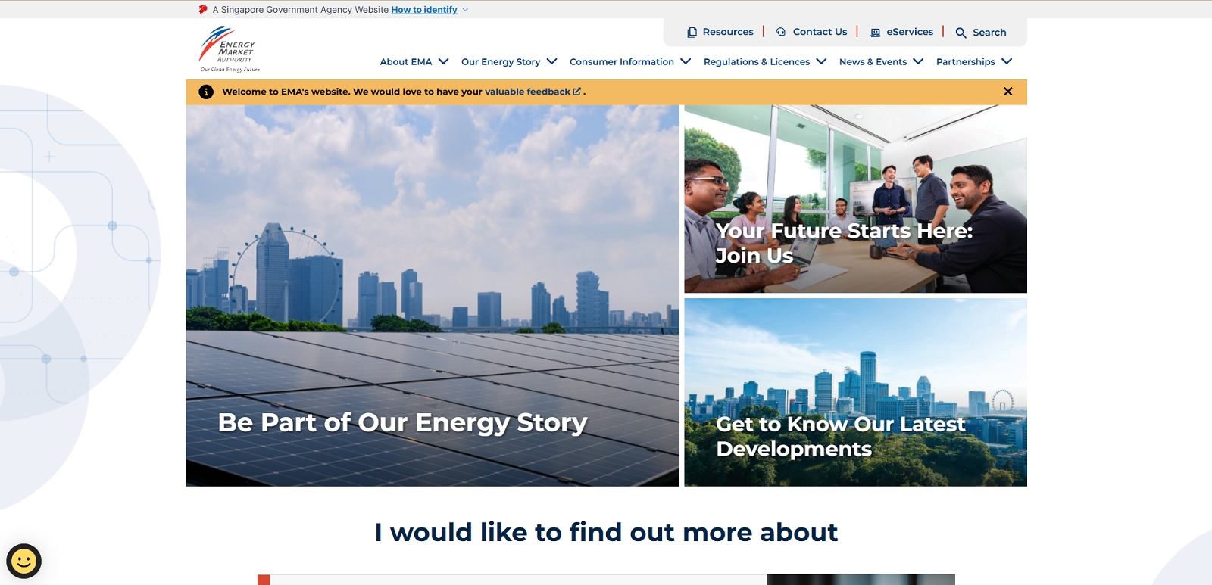This screenshot has height=585, width=1212.
Task: Click the 'I would like to find out more about' heading
Action: (x=606, y=532)
